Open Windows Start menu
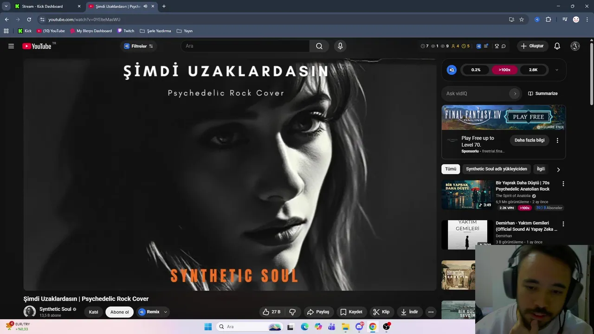Image resolution: width=594 pixels, height=334 pixels. (x=208, y=327)
